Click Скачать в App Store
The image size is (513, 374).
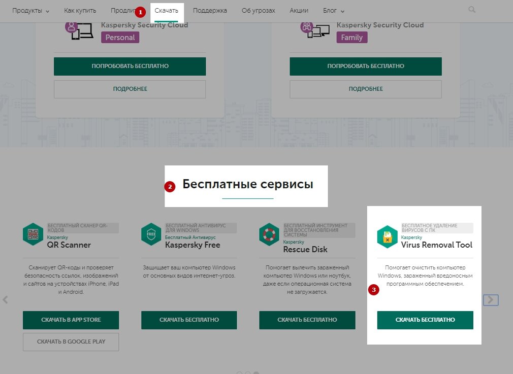click(71, 320)
